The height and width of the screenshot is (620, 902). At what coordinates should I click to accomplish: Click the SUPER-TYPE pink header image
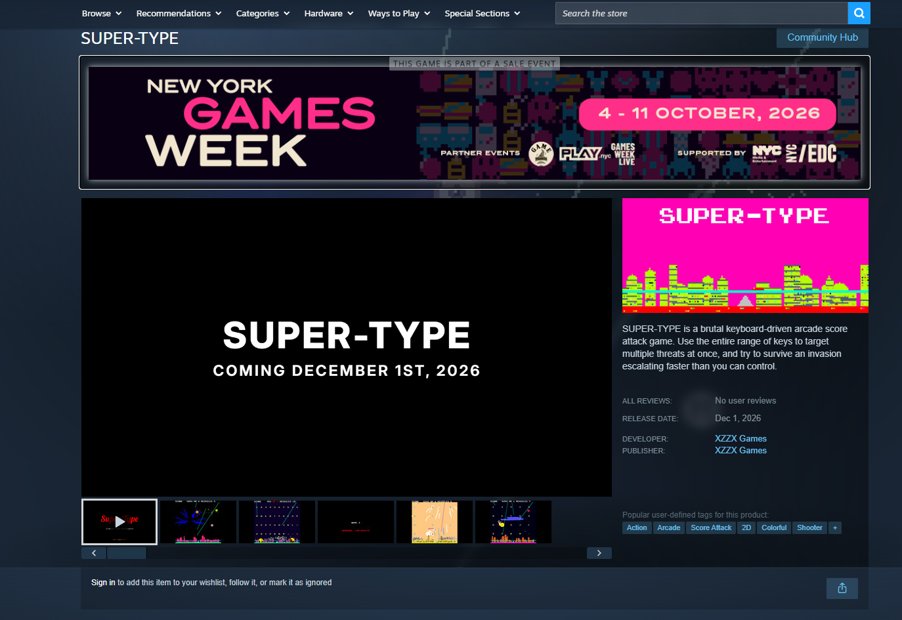(745, 255)
